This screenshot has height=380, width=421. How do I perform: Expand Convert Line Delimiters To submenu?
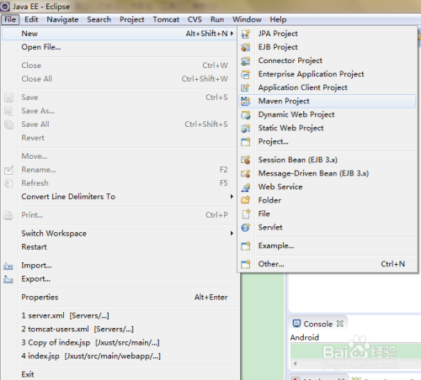pos(232,197)
